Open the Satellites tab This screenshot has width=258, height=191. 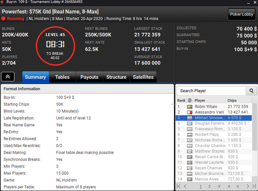click(x=143, y=77)
